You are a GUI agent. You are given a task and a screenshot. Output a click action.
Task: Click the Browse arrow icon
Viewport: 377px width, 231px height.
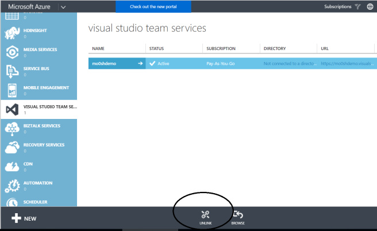pos(238,214)
